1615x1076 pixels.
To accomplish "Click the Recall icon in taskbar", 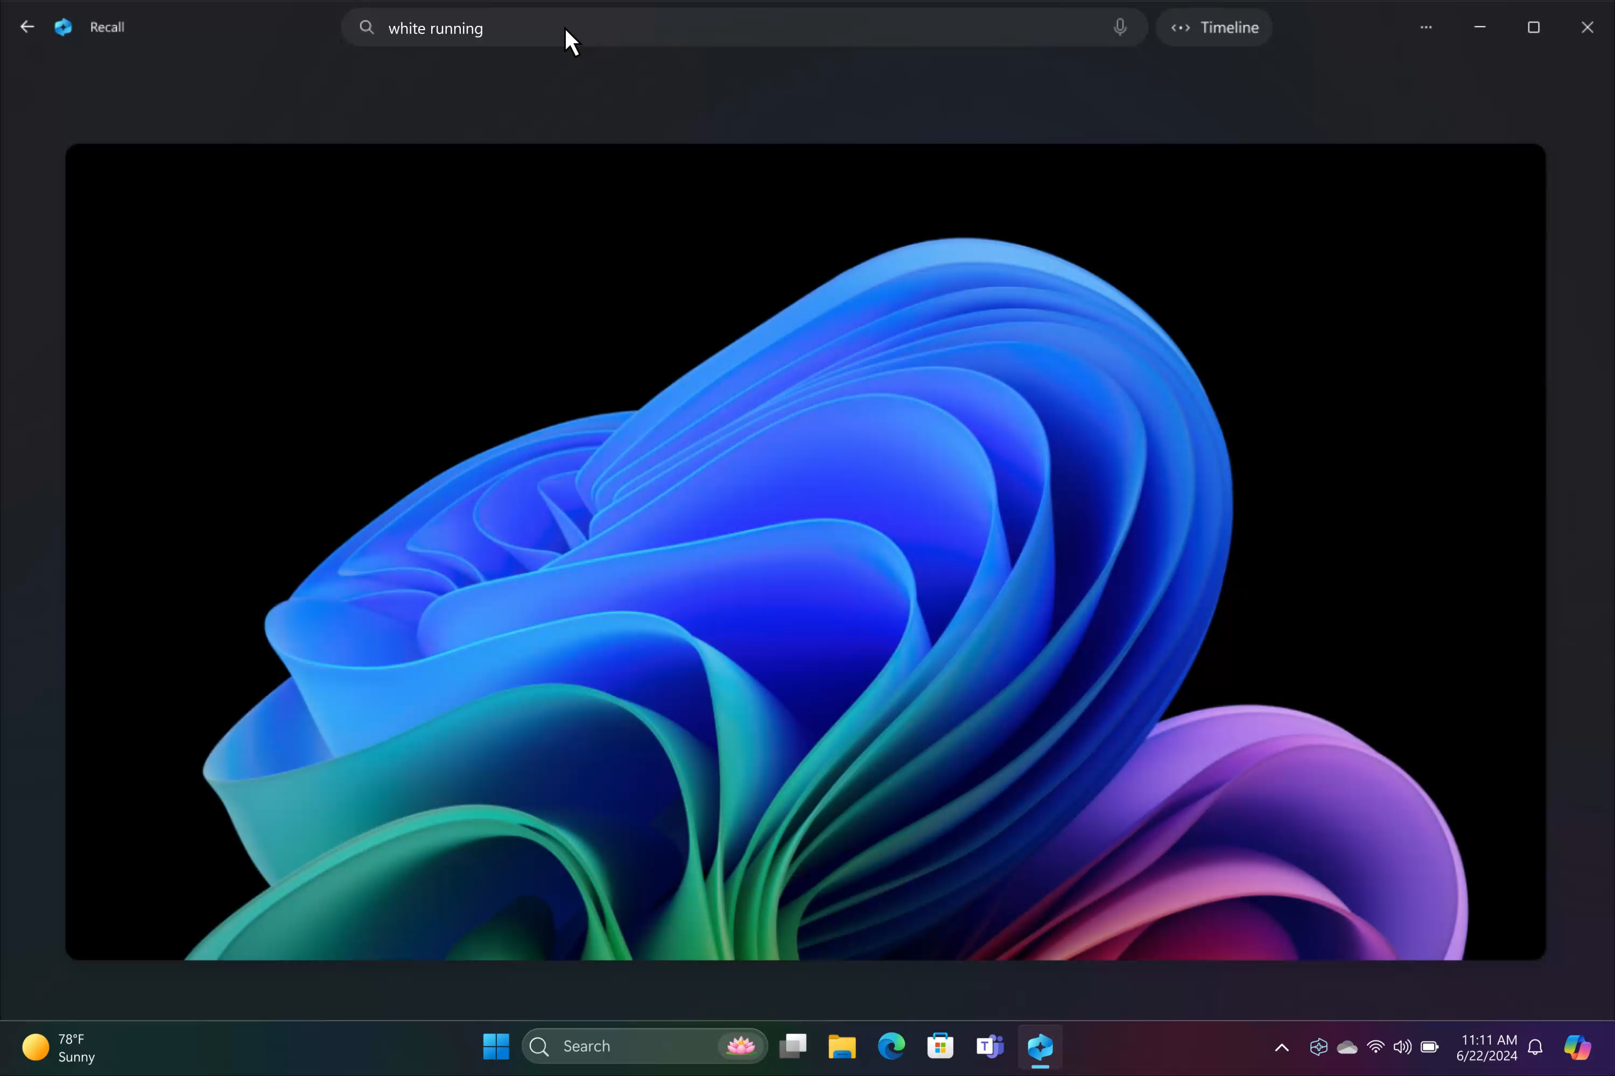I will click(1040, 1046).
